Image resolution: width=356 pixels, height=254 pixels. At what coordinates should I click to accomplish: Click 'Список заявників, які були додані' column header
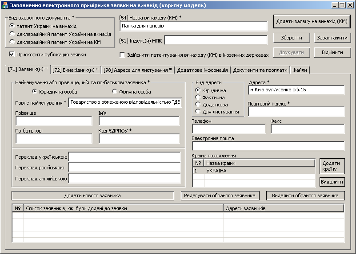124,208
